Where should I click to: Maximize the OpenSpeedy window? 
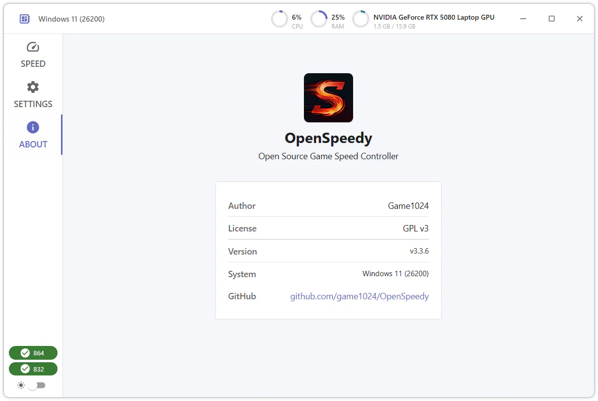point(552,19)
